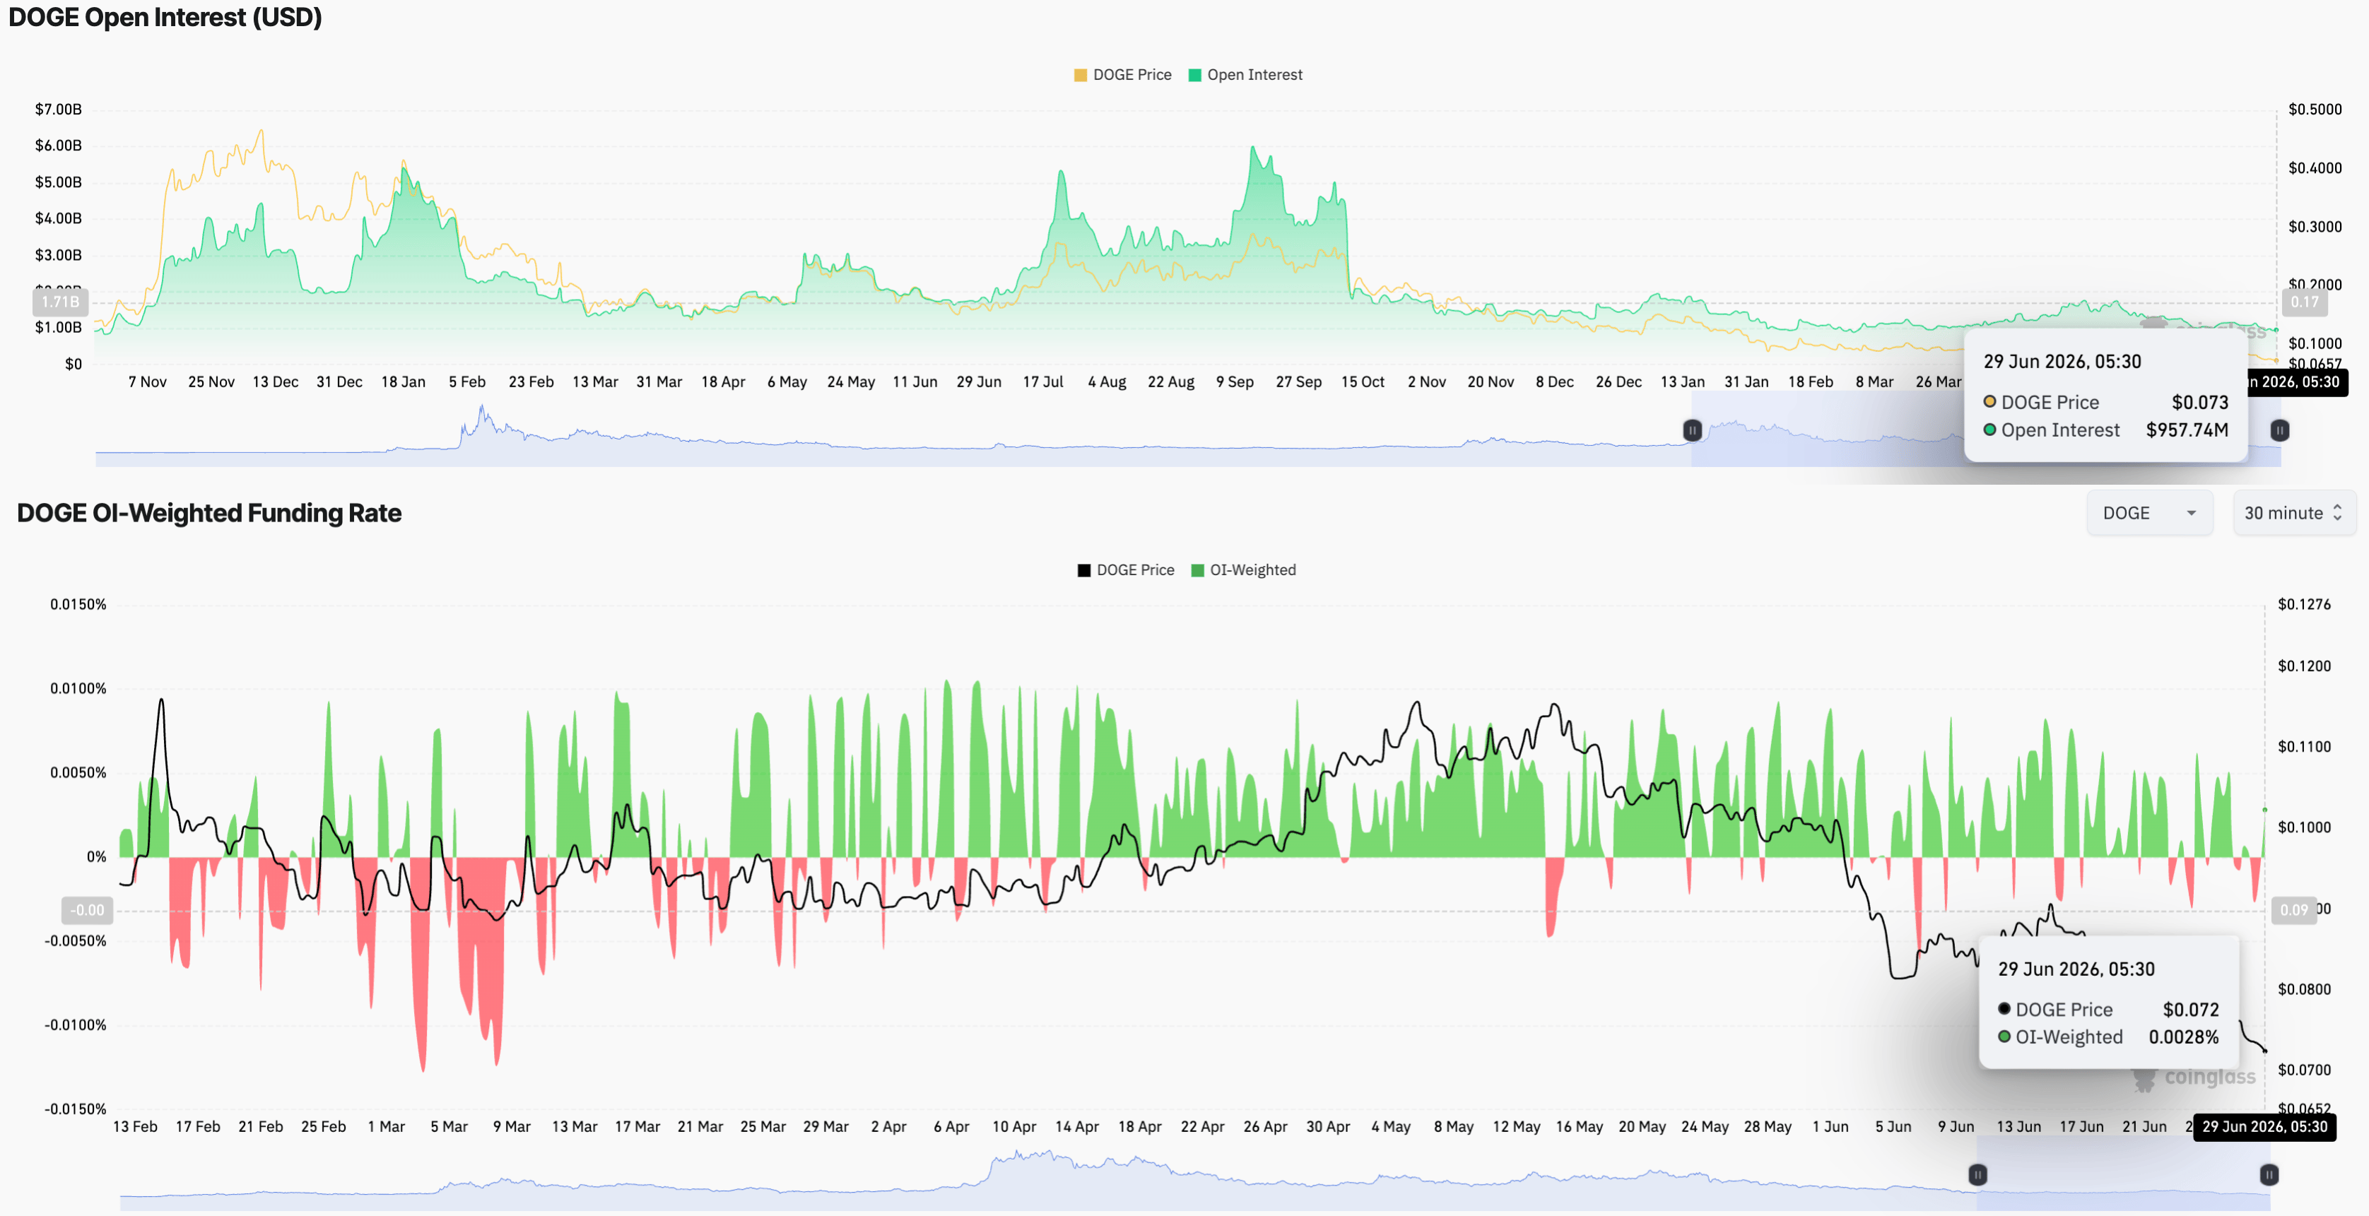Click the 31 Dec date label
Image resolution: width=2369 pixels, height=1216 pixels.
tap(339, 382)
